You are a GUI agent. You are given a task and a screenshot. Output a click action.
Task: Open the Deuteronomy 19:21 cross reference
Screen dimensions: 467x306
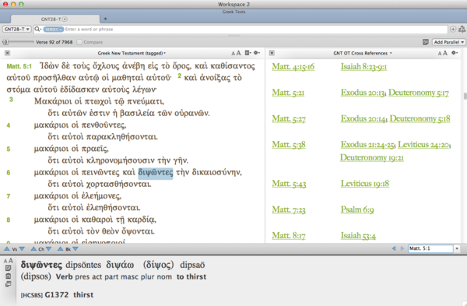(x=372, y=157)
